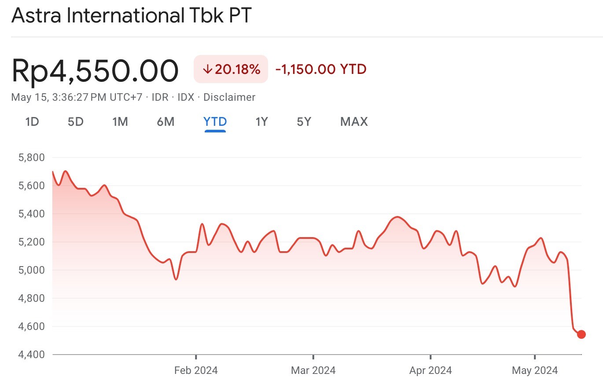Open the 6M chart range
The height and width of the screenshot is (388, 603).
click(x=165, y=121)
